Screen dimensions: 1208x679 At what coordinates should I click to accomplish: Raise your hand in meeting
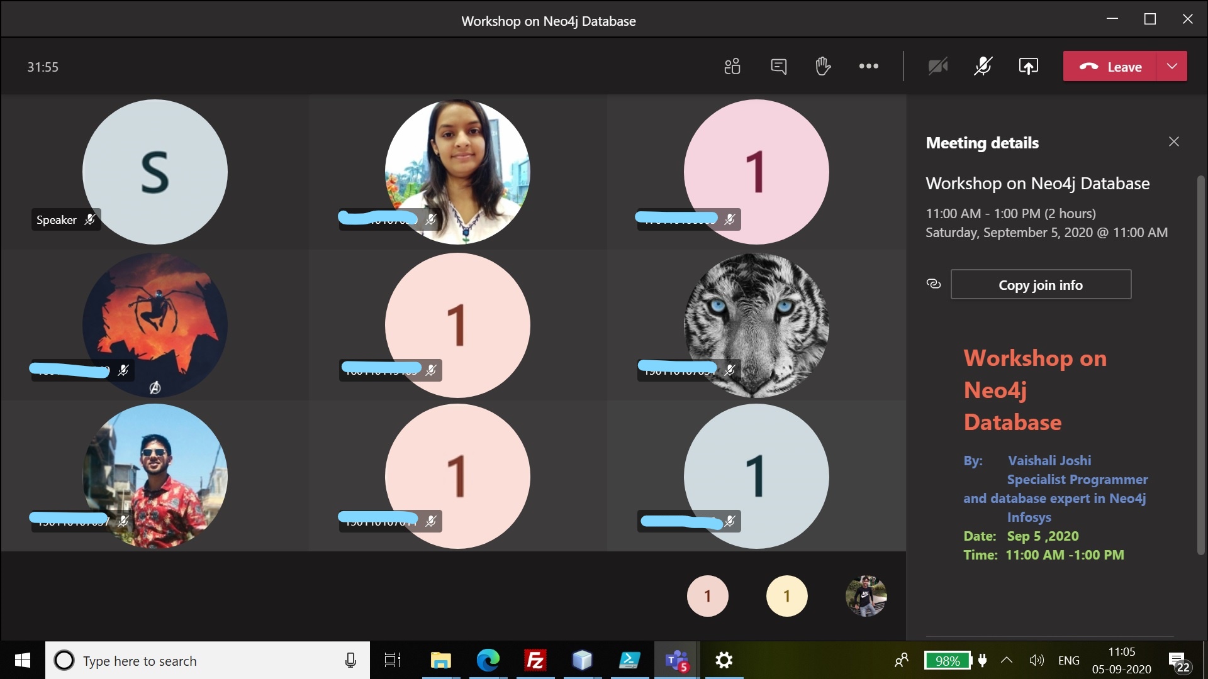coord(823,66)
